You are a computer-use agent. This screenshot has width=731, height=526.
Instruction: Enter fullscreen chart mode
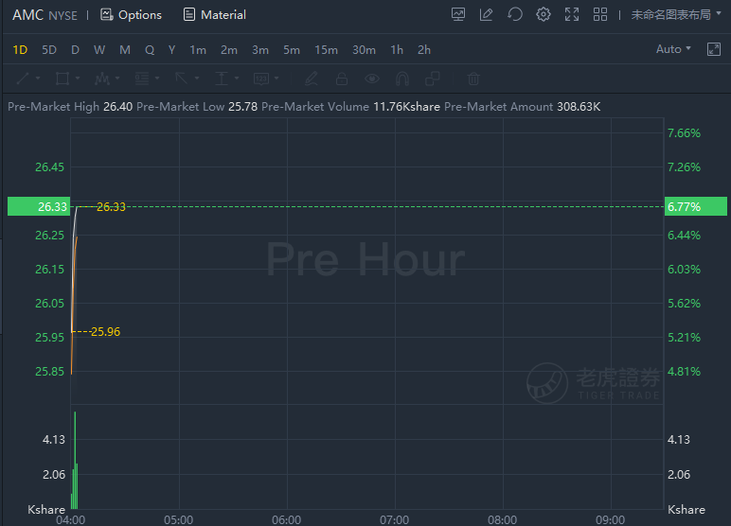point(572,14)
